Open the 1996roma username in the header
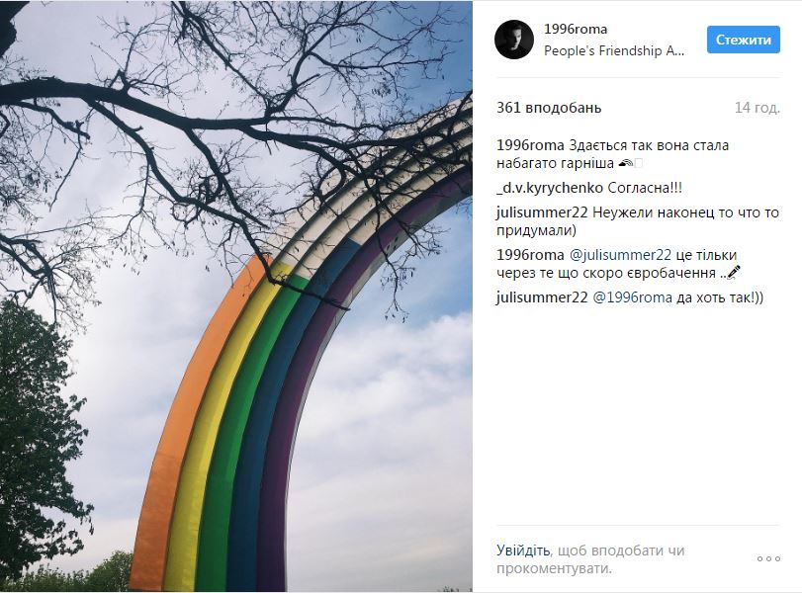Image resolution: width=802 pixels, height=593 pixels. click(x=576, y=29)
